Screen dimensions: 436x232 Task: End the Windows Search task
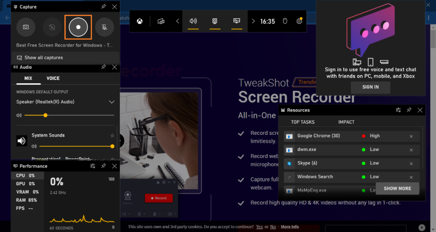411,177
